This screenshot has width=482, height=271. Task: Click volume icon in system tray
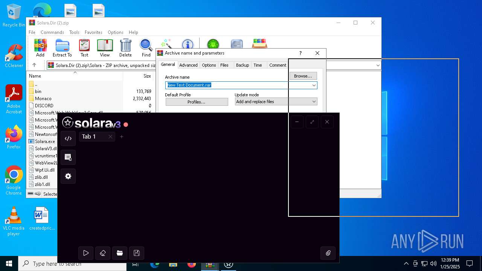click(433, 263)
